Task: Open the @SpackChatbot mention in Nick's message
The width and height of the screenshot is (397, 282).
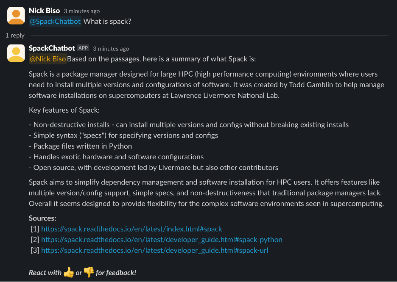Action: click(54, 21)
